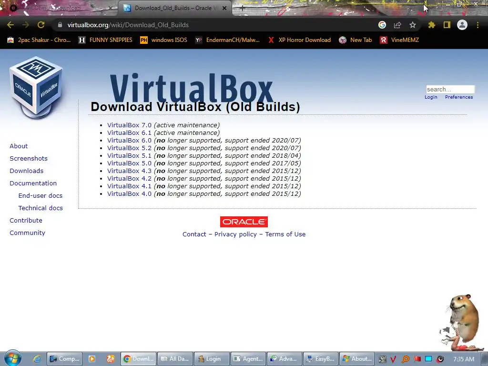Screen dimensions: 488x366
Task: Open the VirtualBox 7.0 link
Action: [130, 125]
